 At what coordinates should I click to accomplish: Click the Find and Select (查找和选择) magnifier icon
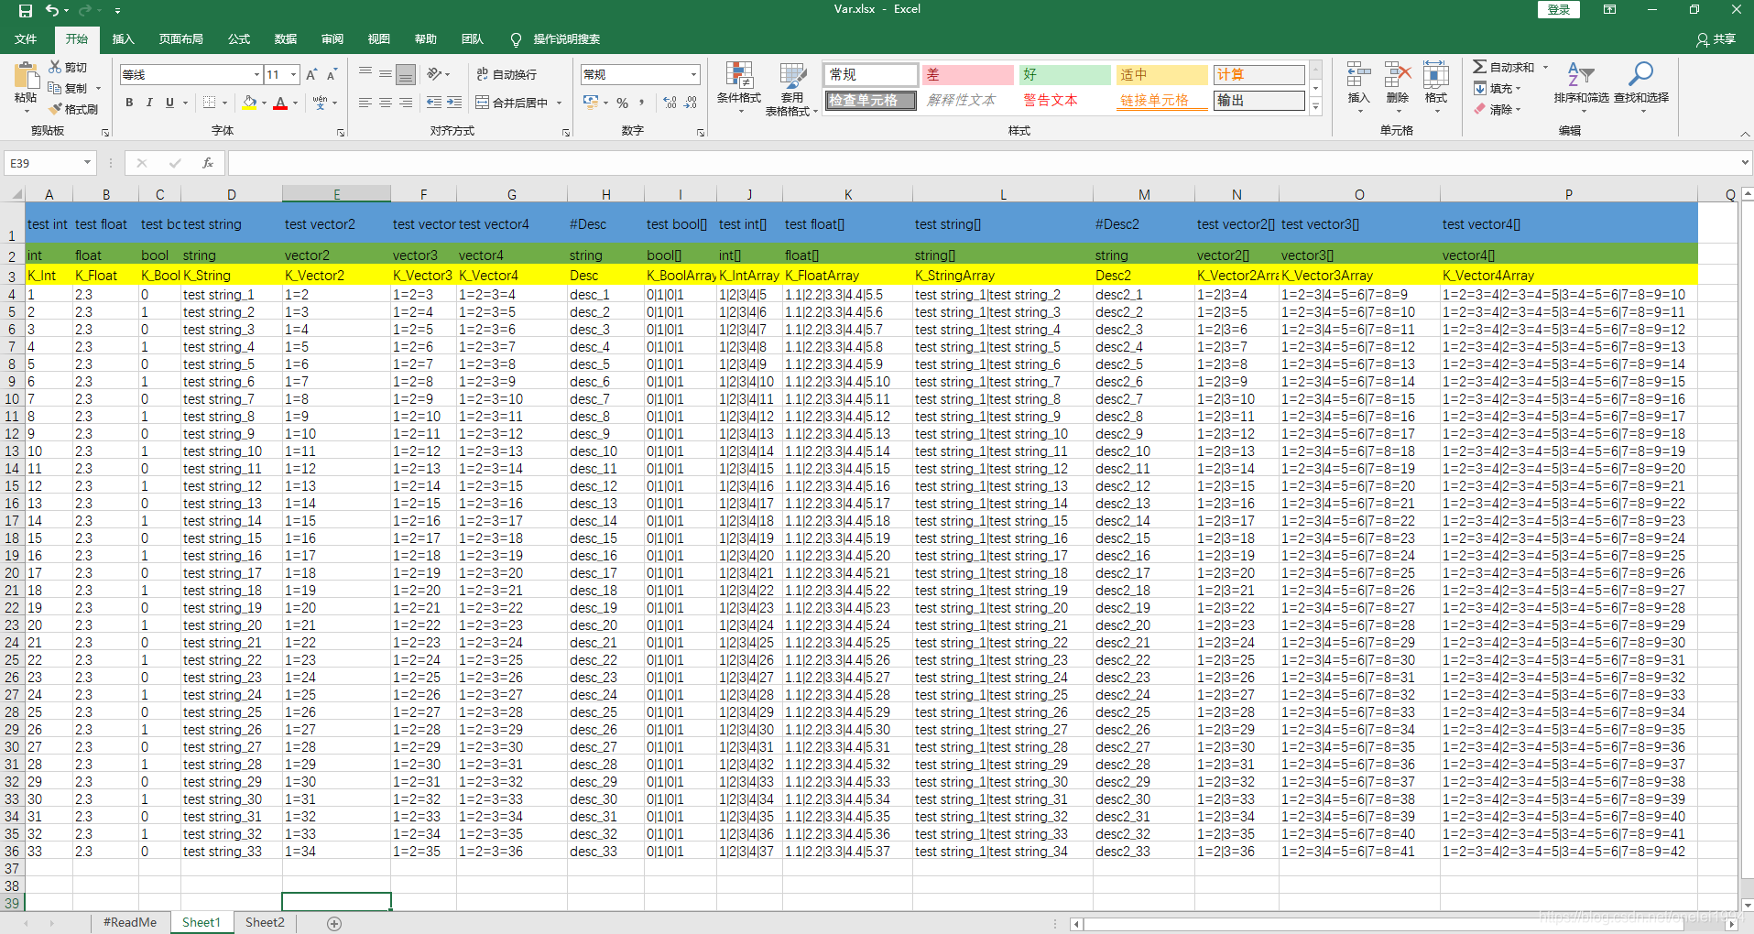coord(1640,74)
